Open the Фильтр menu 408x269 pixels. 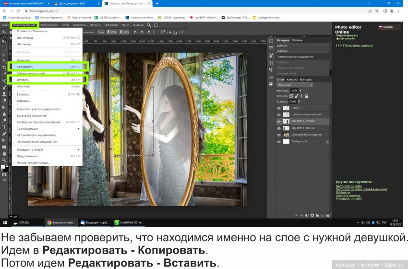click(x=95, y=25)
